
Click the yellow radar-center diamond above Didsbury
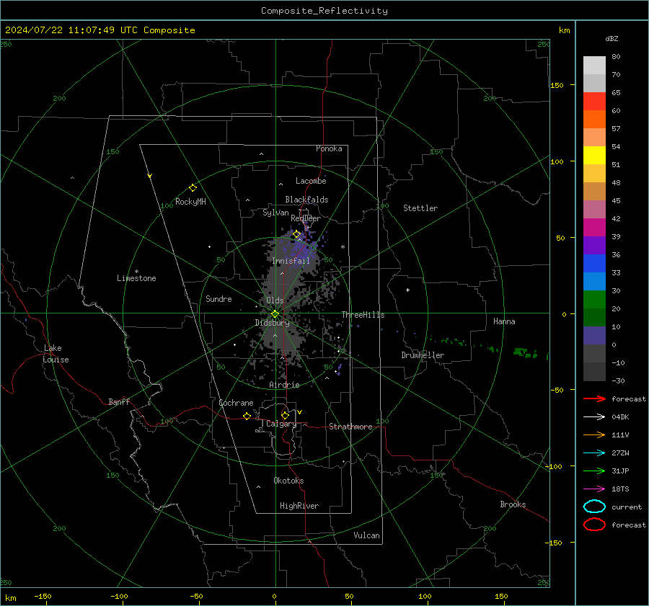(275, 314)
